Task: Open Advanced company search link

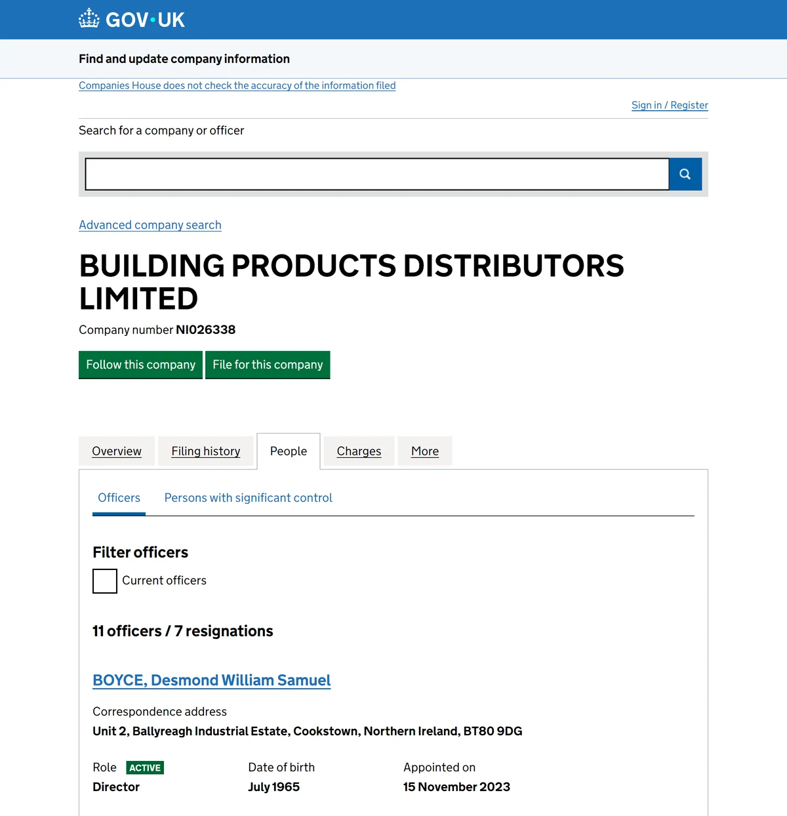Action: click(x=150, y=225)
